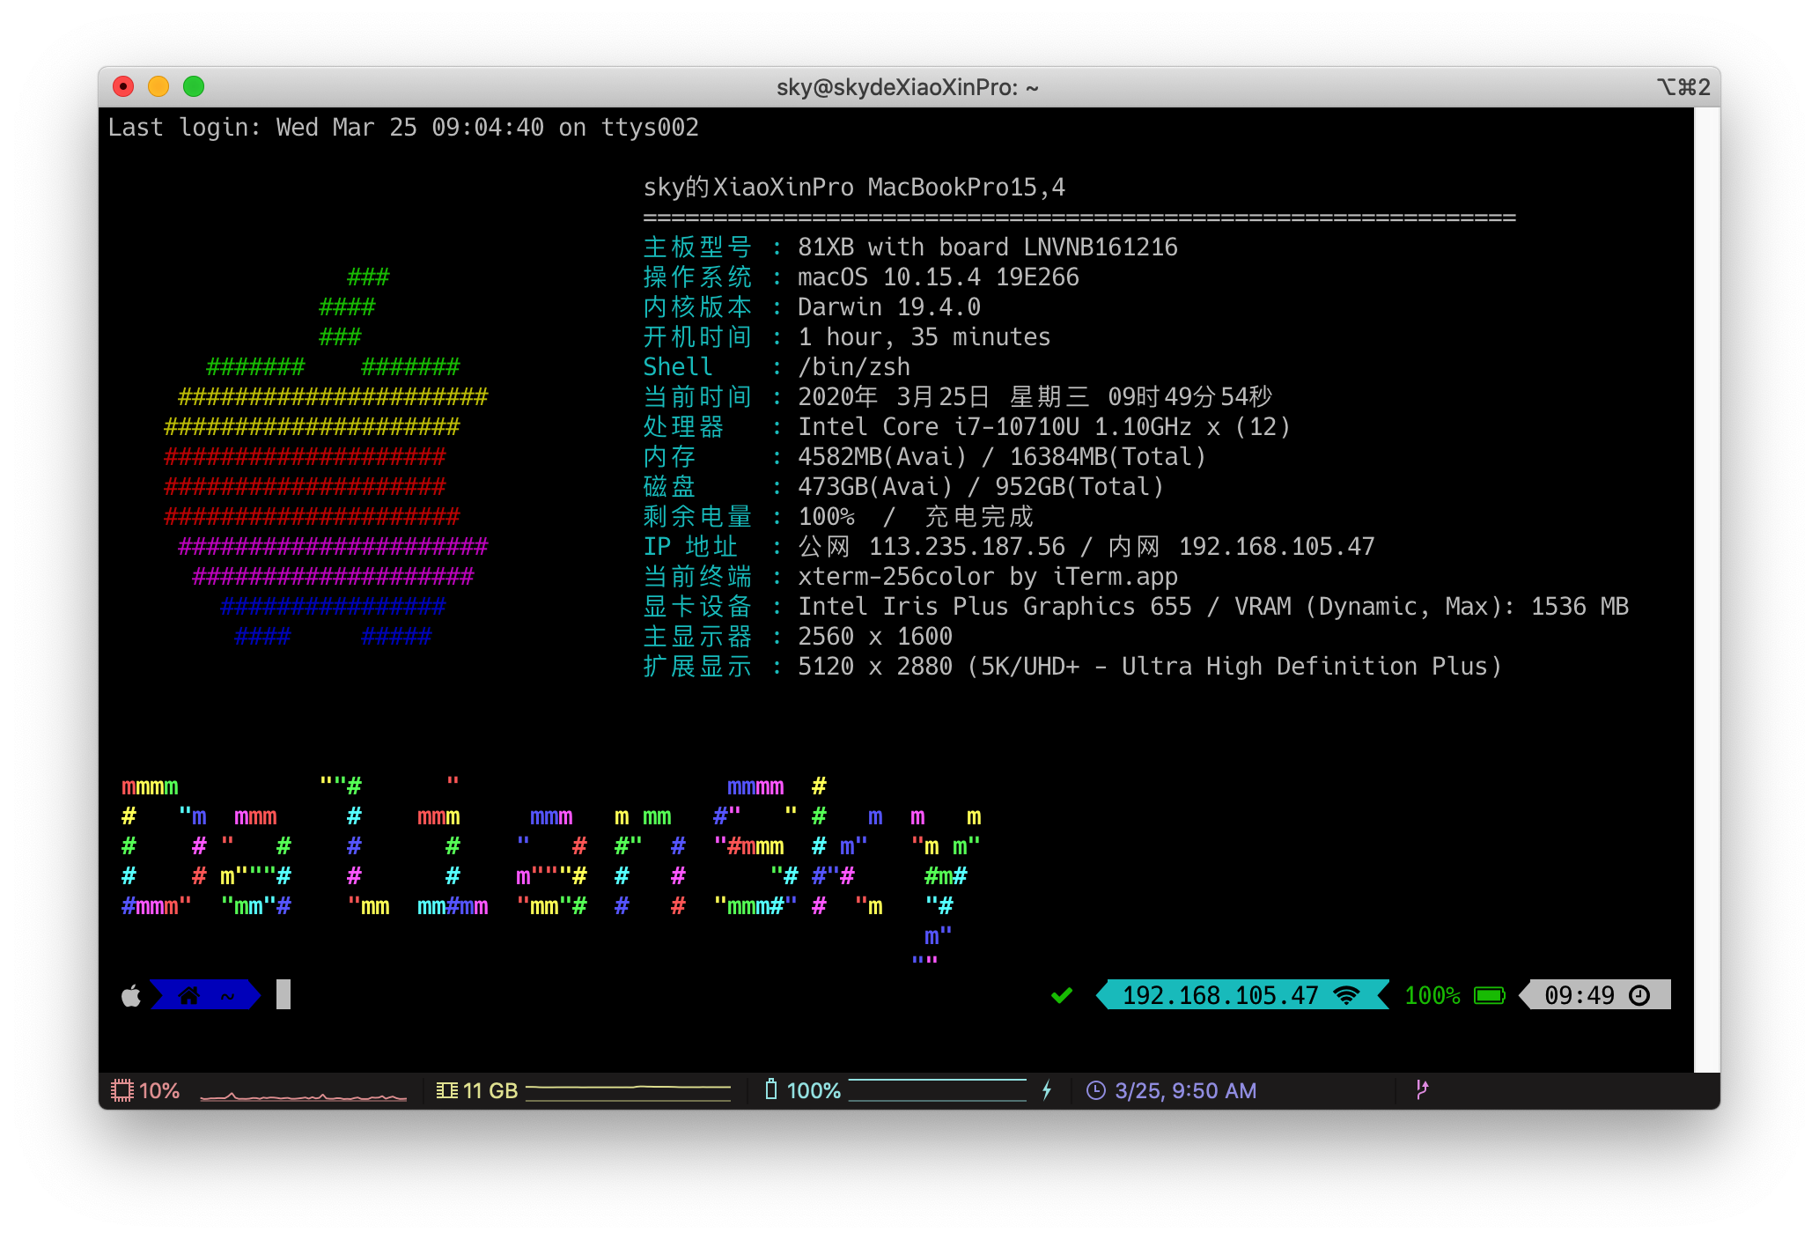This screenshot has height=1240, width=1819.
Task: Click the MacBookPro15,4 header text
Action: (966, 188)
